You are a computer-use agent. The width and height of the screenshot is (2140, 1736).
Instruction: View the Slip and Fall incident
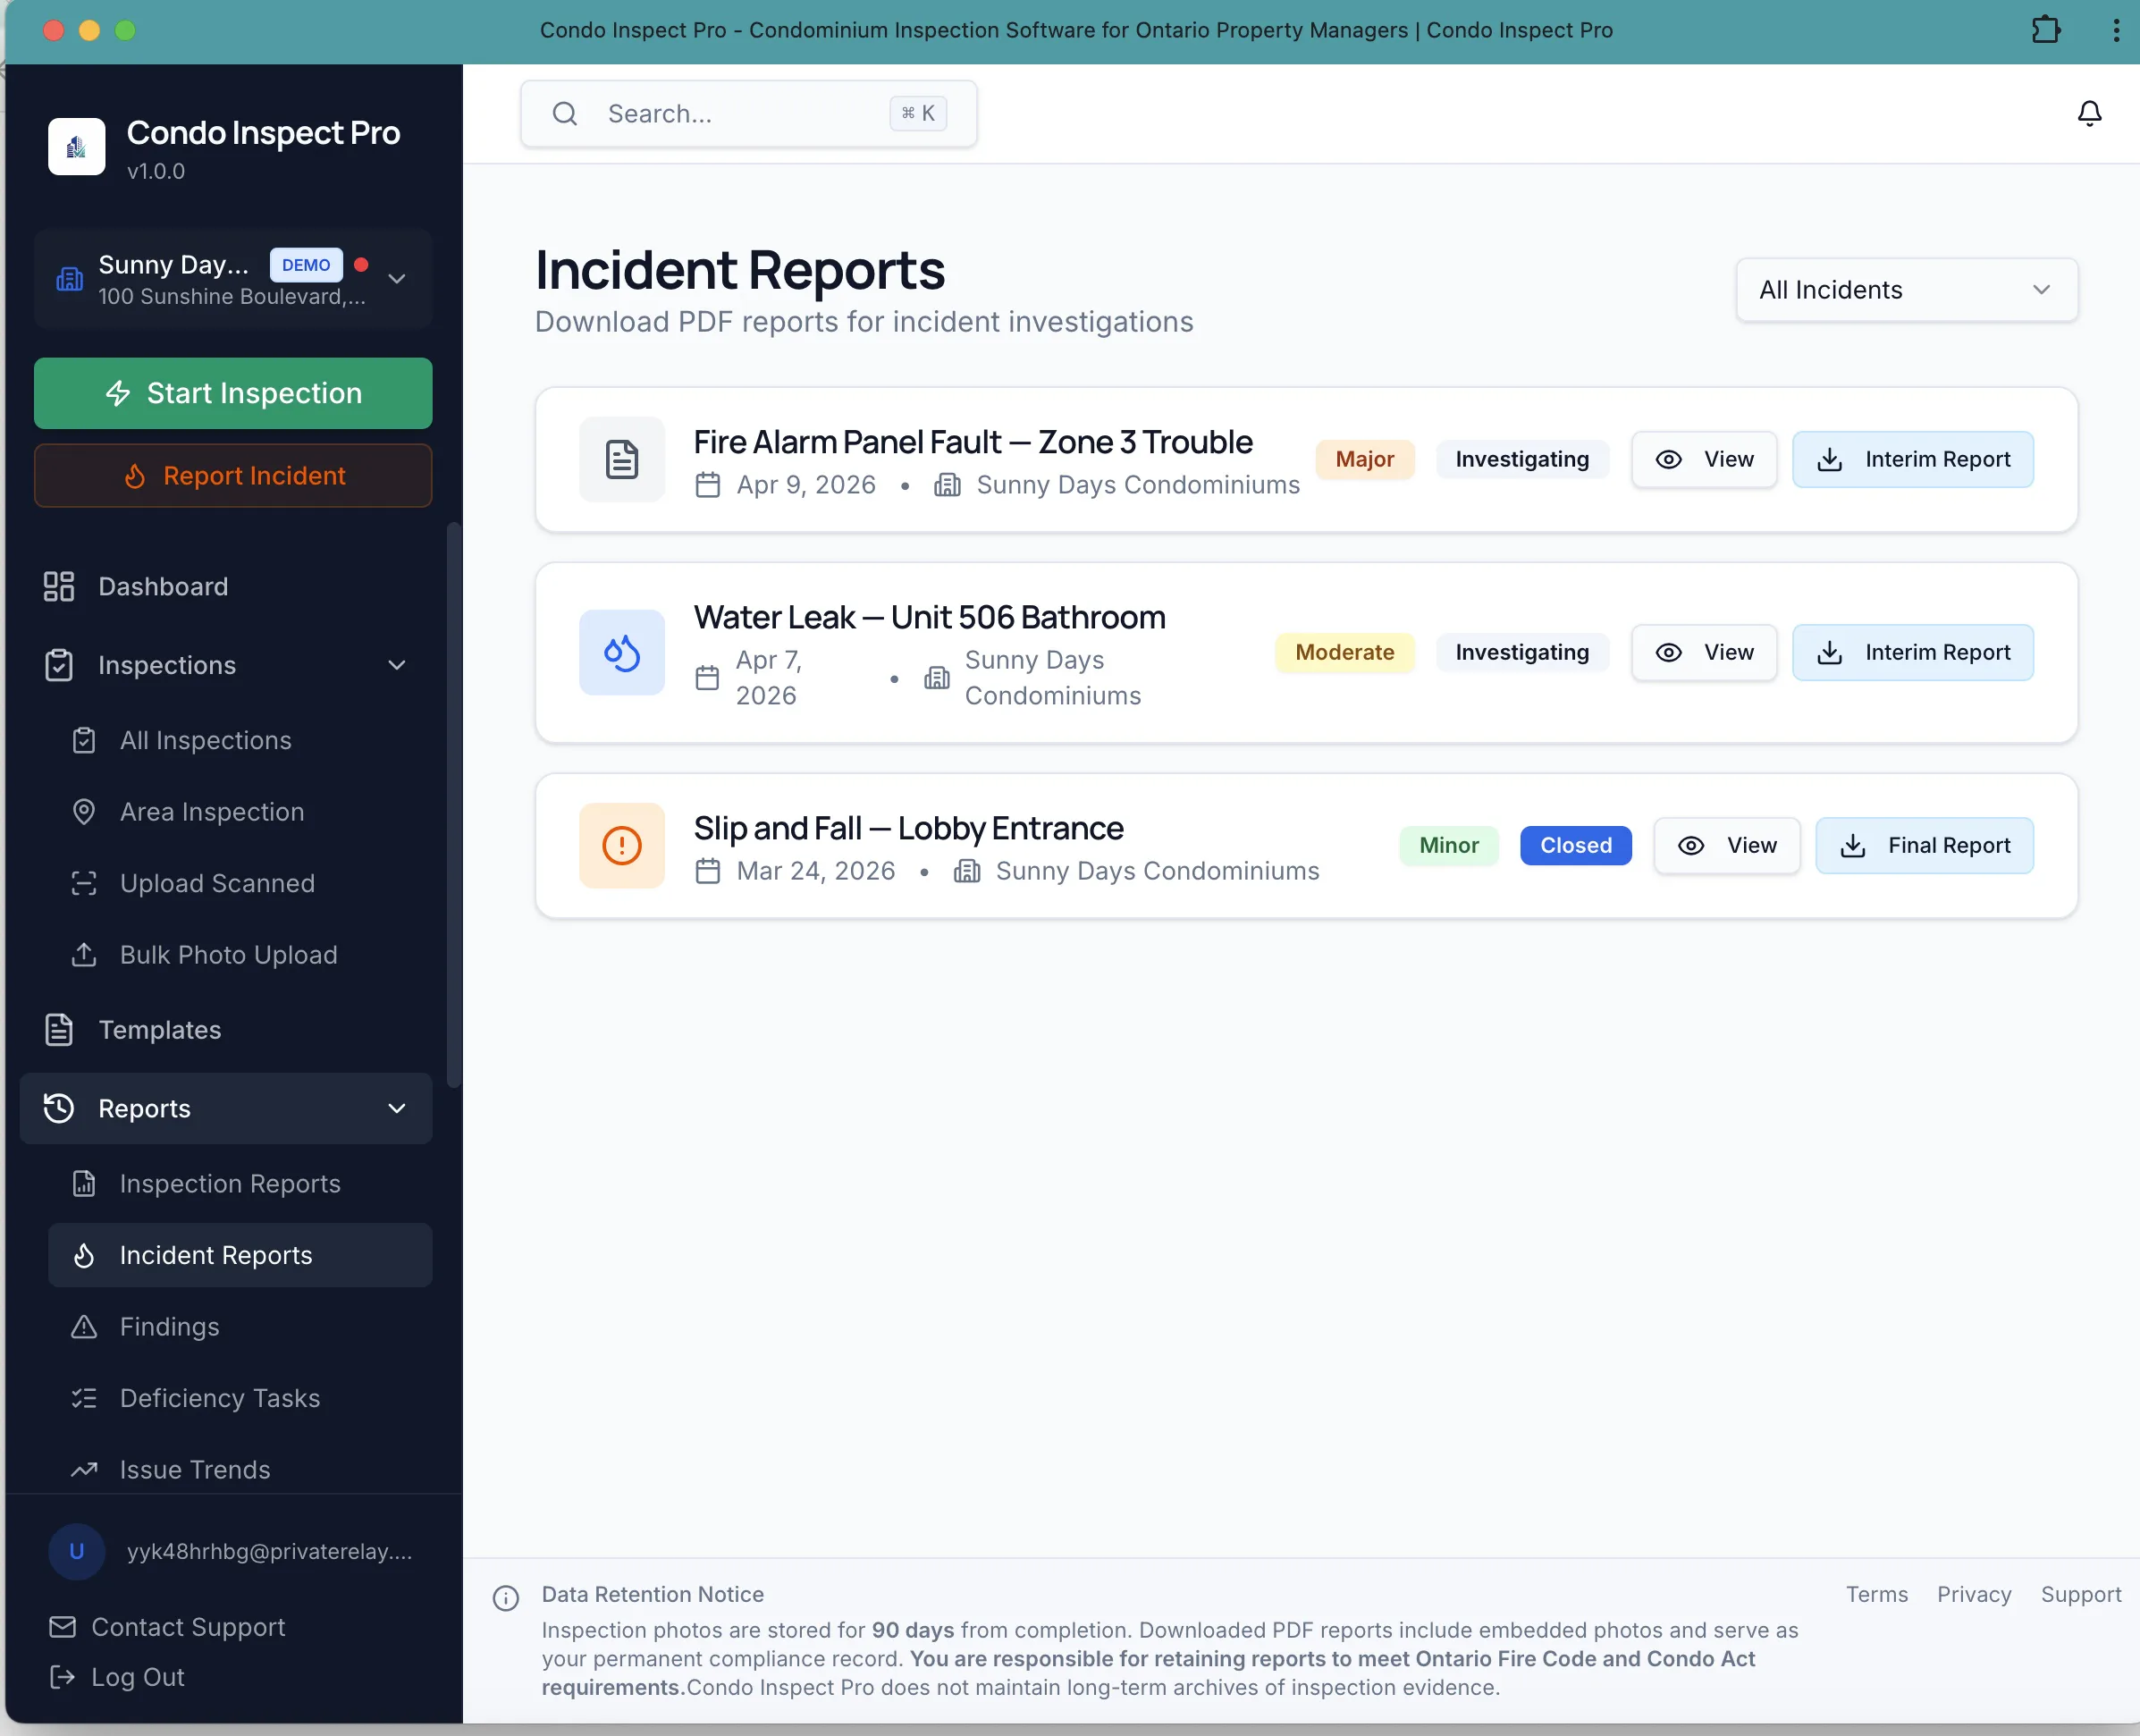tap(1727, 846)
